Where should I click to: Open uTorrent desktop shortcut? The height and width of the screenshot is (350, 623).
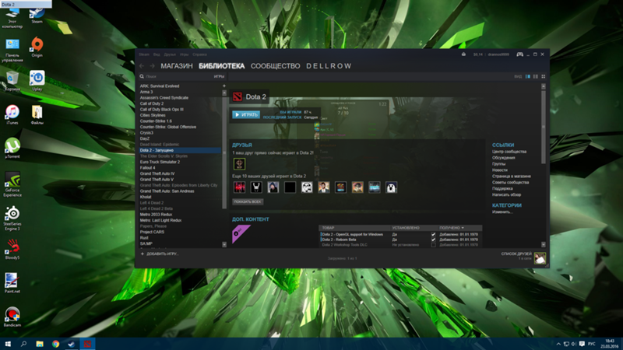12,148
